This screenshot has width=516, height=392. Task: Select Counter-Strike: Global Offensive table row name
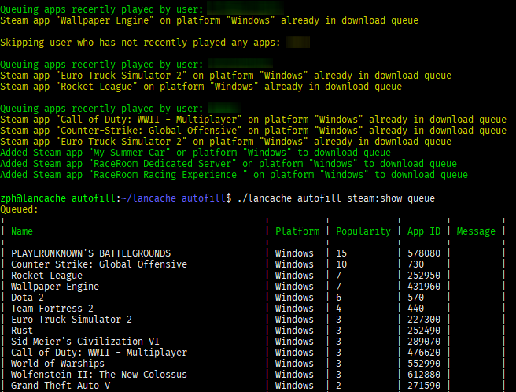coord(99,264)
